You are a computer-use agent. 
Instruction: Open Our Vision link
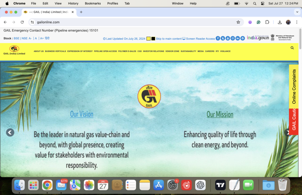tap(82, 114)
